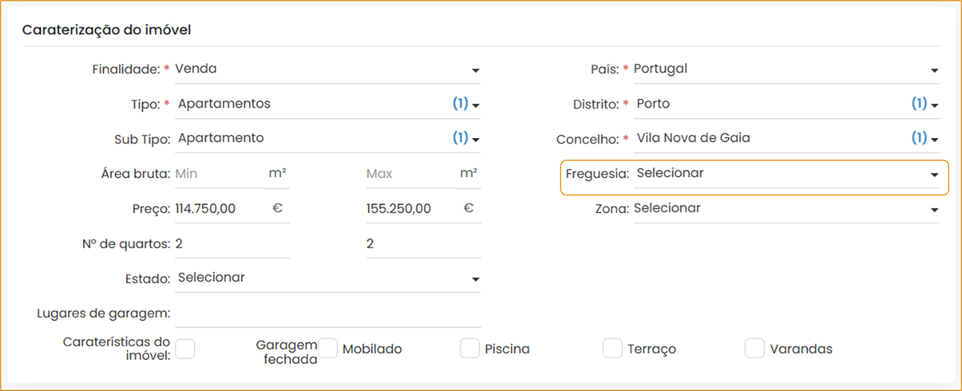Image resolution: width=962 pixels, height=391 pixels.
Task: Check the Piscina checkbox
Action: (470, 349)
